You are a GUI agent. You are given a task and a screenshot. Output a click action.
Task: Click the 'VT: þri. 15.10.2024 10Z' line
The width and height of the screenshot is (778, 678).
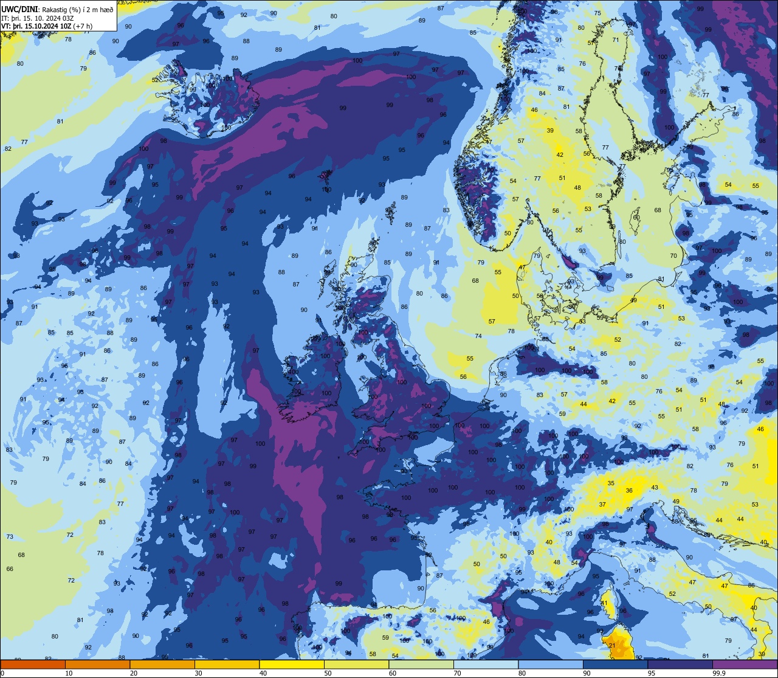click(x=36, y=26)
